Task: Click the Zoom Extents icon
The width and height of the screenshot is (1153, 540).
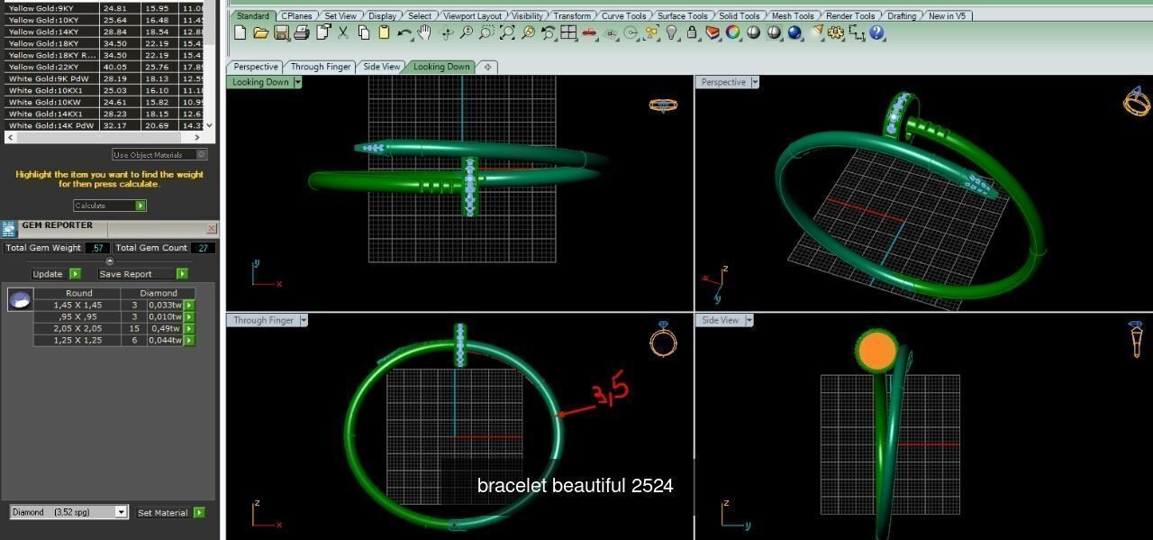Action: coord(507,32)
